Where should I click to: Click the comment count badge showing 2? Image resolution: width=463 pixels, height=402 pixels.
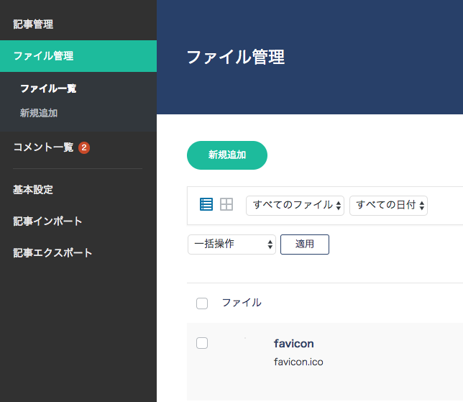tap(84, 147)
